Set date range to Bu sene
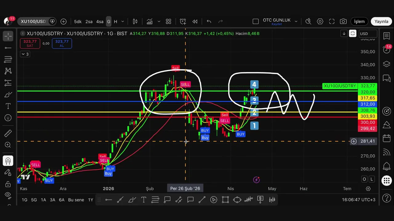The height and width of the screenshot is (221, 394). (76, 200)
